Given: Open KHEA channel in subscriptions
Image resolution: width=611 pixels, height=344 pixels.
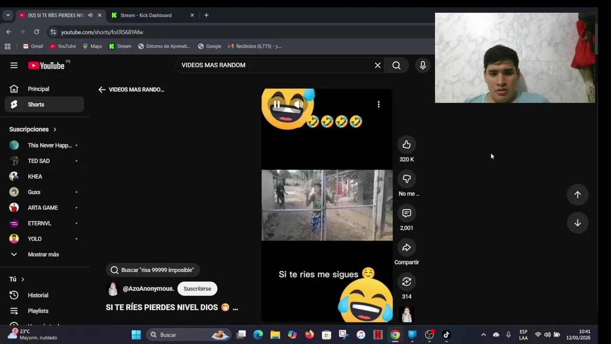Looking at the screenshot, I should pos(44,176).
